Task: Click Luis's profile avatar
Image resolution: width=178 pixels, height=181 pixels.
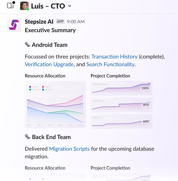Action: 24,6
